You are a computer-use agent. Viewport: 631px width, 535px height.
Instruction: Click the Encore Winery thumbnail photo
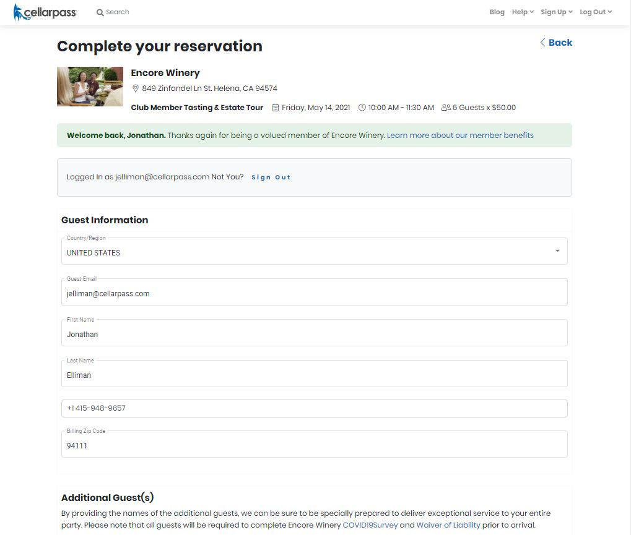90,87
